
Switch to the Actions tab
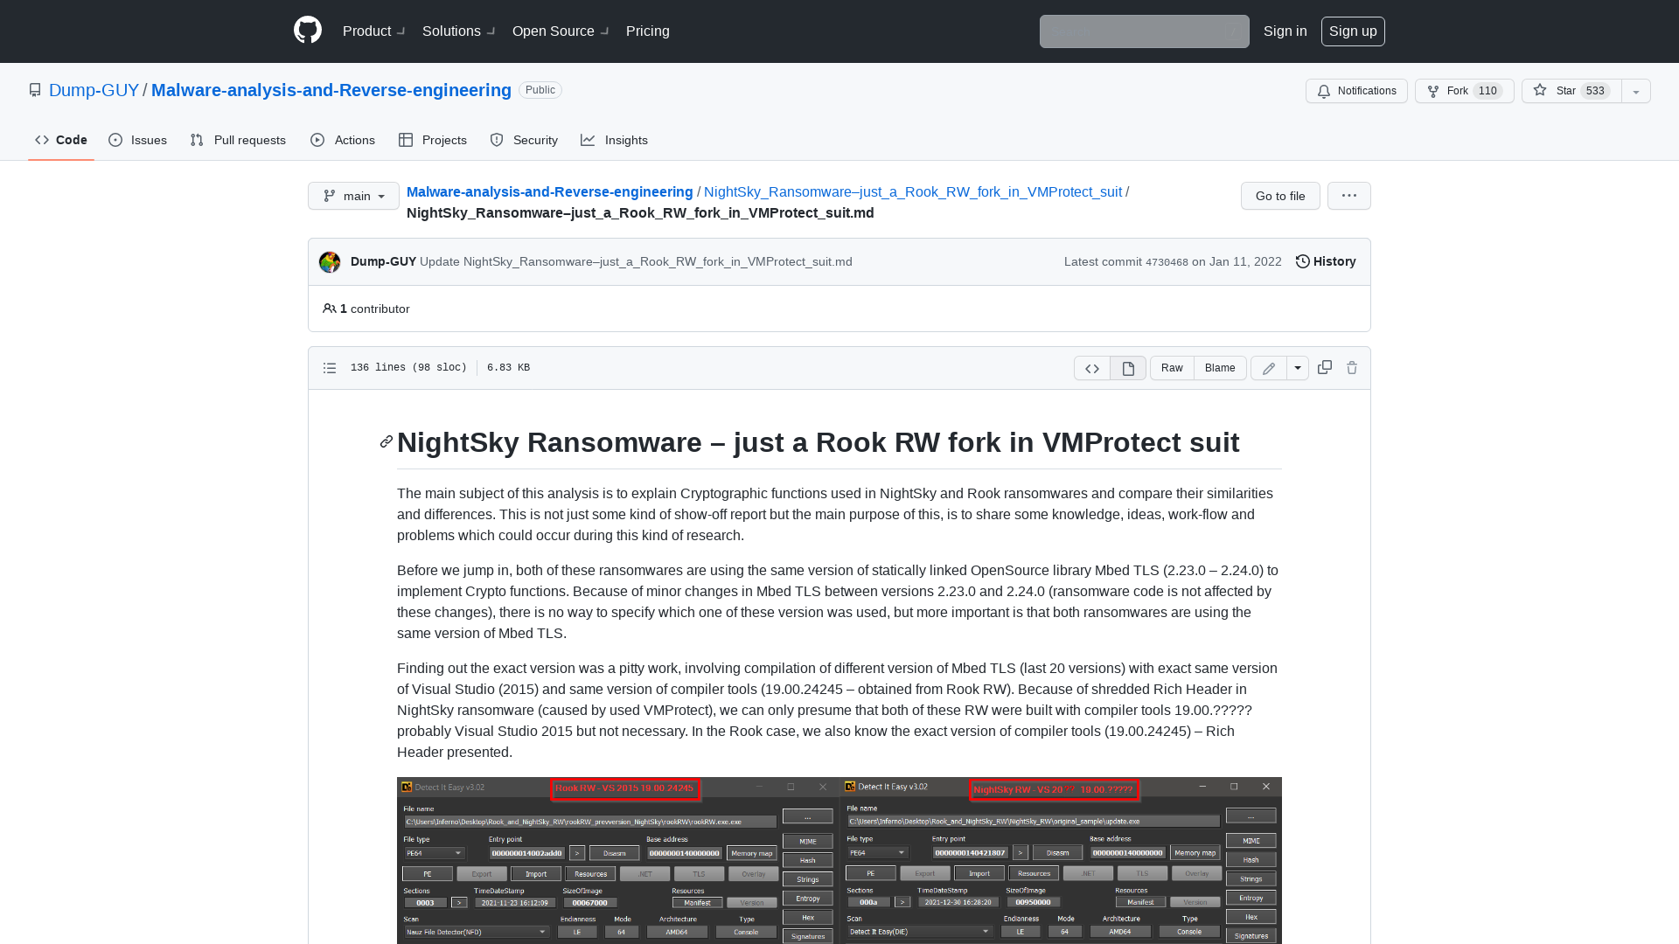(x=343, y=140)
